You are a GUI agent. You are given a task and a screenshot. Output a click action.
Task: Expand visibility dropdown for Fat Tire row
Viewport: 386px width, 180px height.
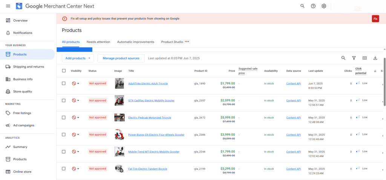(x=78, y=169)
